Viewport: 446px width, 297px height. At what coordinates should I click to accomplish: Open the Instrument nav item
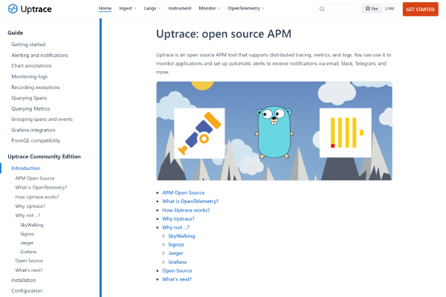(180, 8)
